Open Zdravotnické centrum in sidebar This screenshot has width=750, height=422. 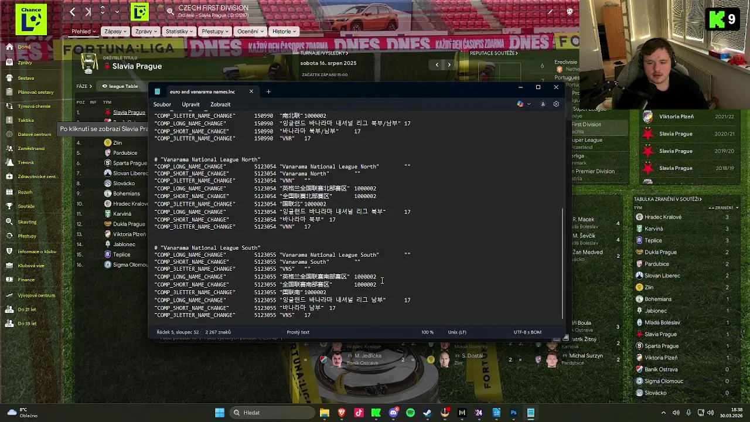click(x=37, y=176)
